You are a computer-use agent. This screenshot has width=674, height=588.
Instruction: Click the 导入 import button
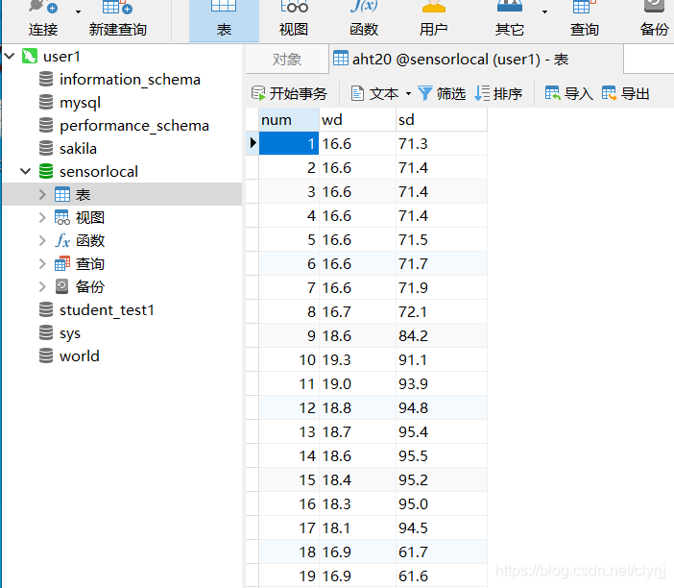tap(569, 93)
